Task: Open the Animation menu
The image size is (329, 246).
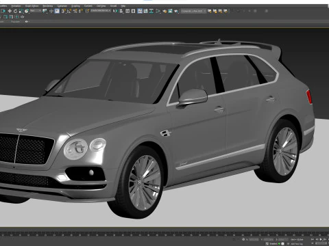Action: pyautogui.click(x=16, y=6)
